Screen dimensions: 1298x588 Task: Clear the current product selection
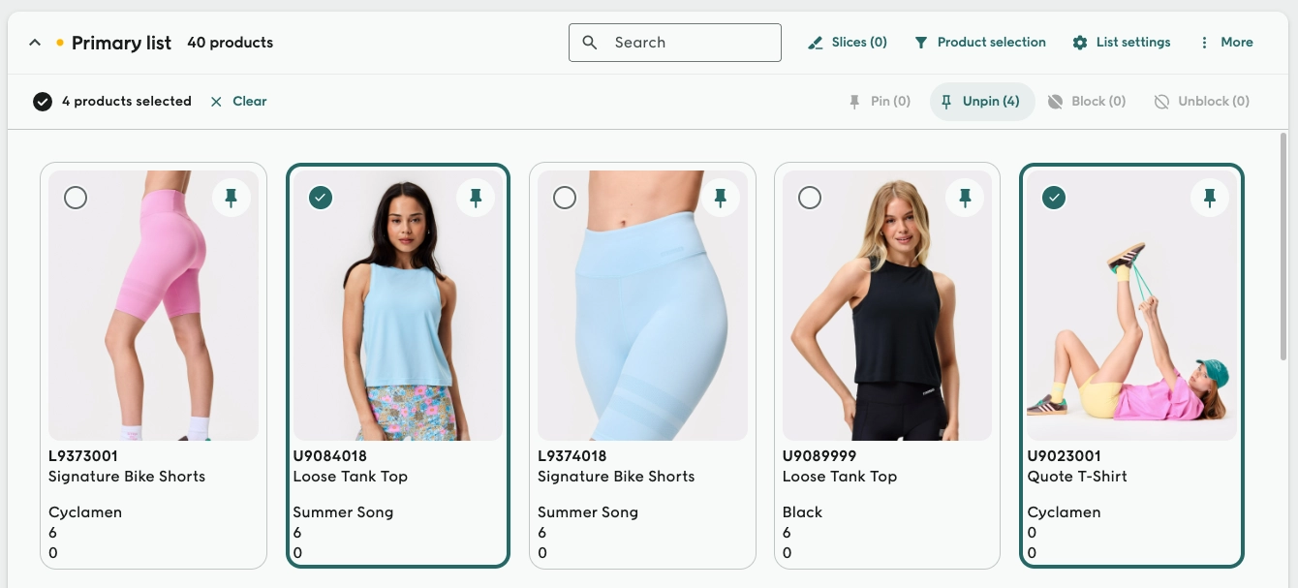point(238,102)
